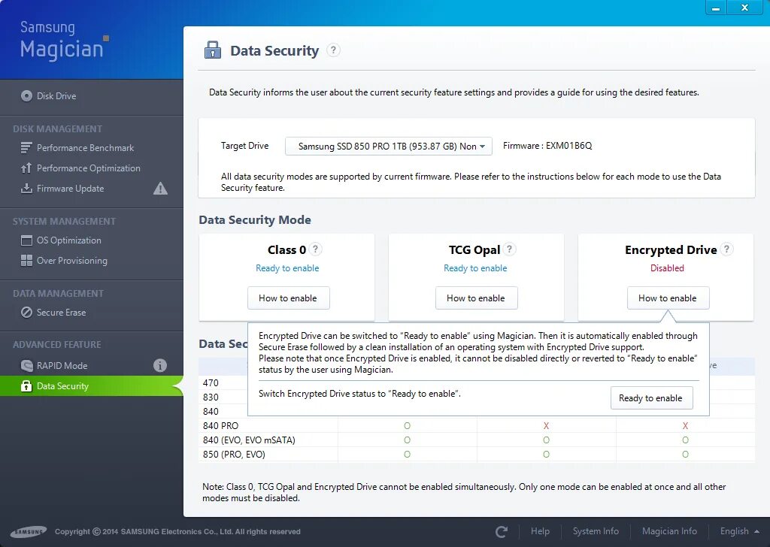This screenshot has height=547, width=770.
Task: Click How to enable under Class 0
Action: [x=288, y=298]
